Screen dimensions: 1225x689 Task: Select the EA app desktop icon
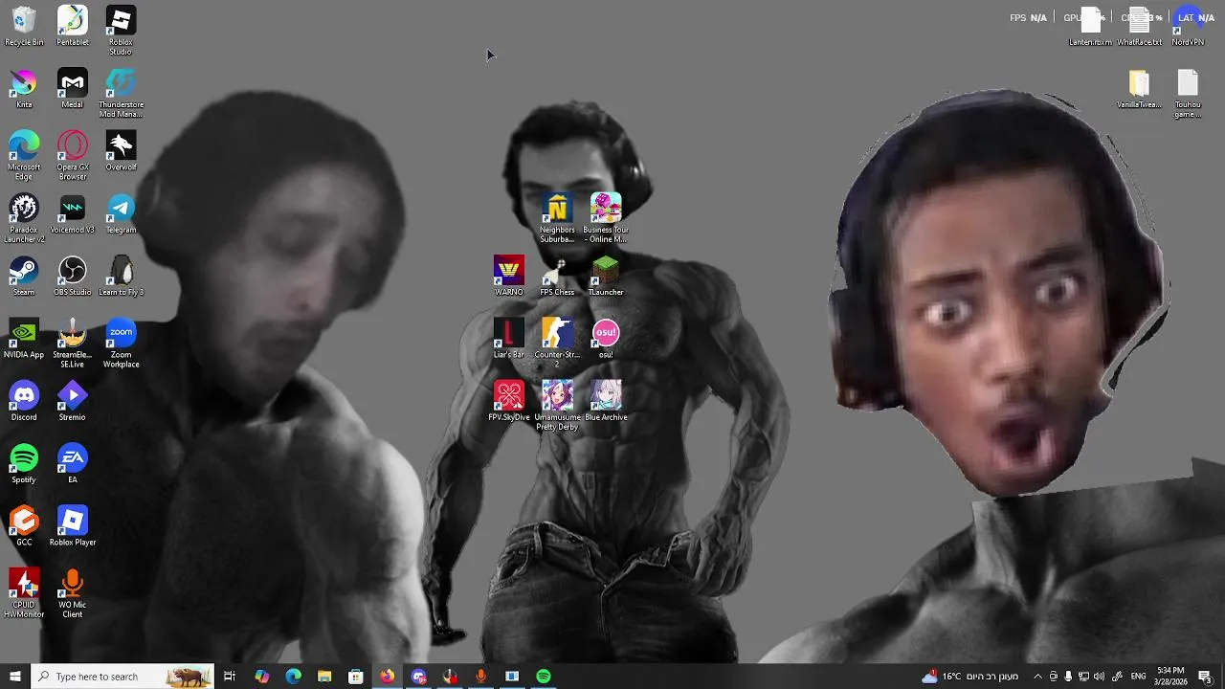click(73, 464)
